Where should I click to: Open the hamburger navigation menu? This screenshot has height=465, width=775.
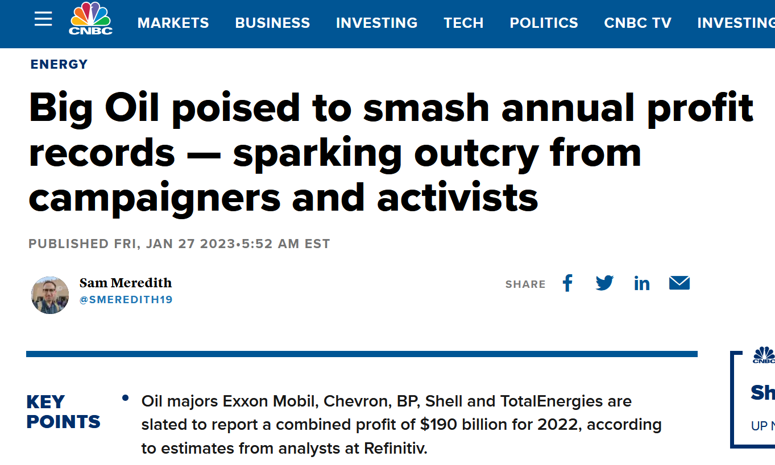(x=43, y=19)
